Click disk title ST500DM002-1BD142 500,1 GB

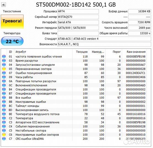coord(76,5)
